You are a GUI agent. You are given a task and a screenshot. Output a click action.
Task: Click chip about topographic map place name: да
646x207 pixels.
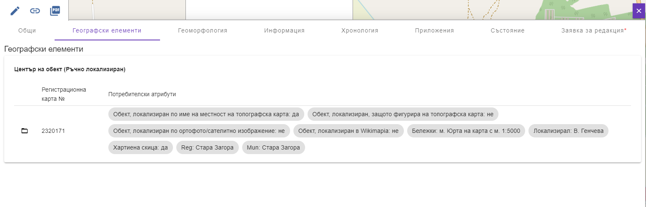(206, 114)
